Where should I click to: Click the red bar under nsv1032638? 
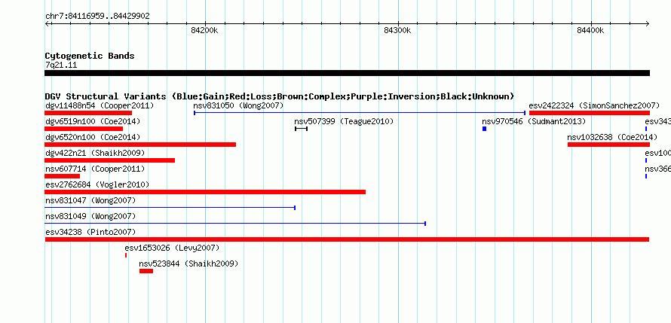[608, 145]
